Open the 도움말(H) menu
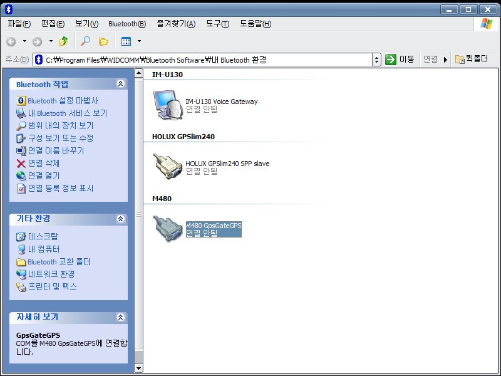501x376 pixels. pyautogui.click(x=256, y=24)
